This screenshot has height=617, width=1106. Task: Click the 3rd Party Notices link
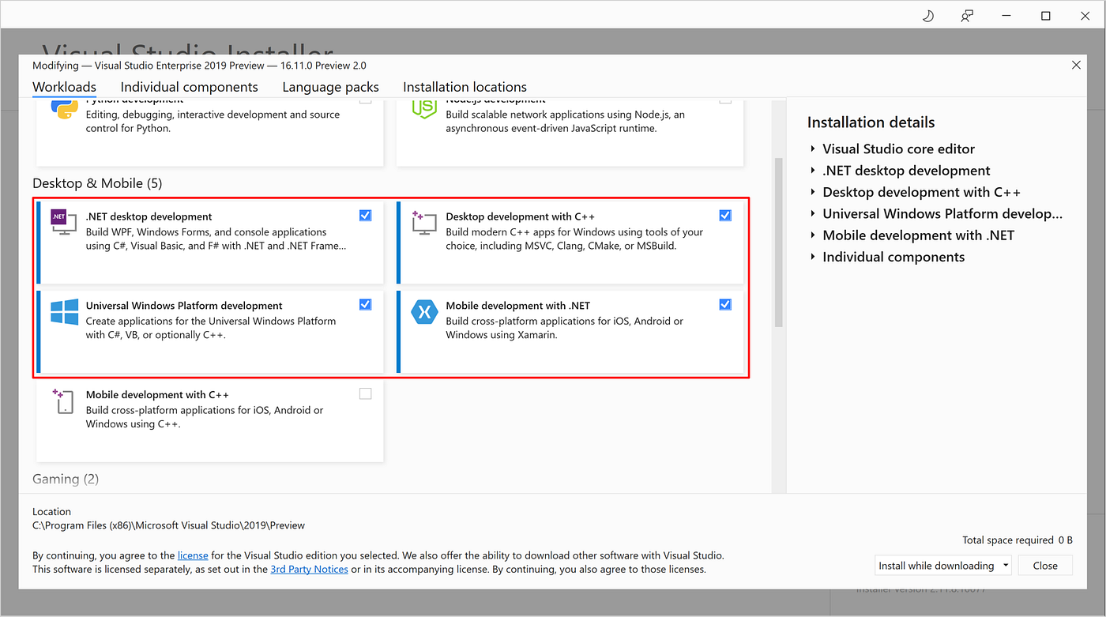click(309, 569)
